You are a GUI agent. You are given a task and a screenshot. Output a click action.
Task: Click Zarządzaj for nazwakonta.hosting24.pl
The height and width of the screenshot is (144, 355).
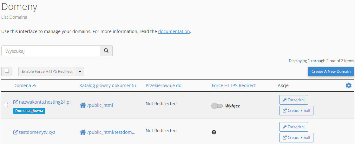[293, 100]
